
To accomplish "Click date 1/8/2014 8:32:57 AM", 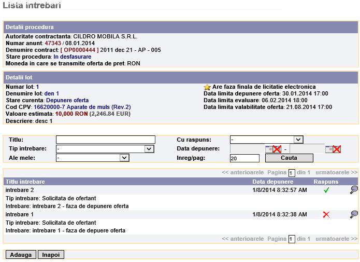I will [280, 190].
